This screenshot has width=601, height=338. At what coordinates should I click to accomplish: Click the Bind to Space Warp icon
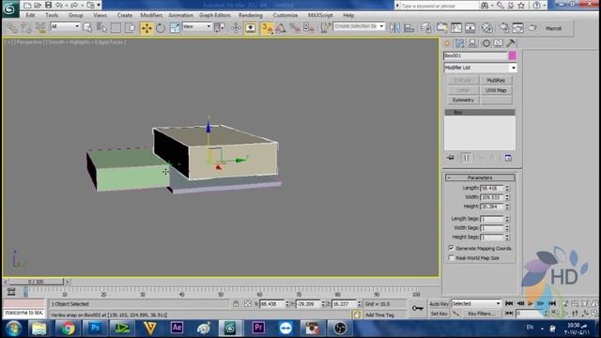[40, 28]
